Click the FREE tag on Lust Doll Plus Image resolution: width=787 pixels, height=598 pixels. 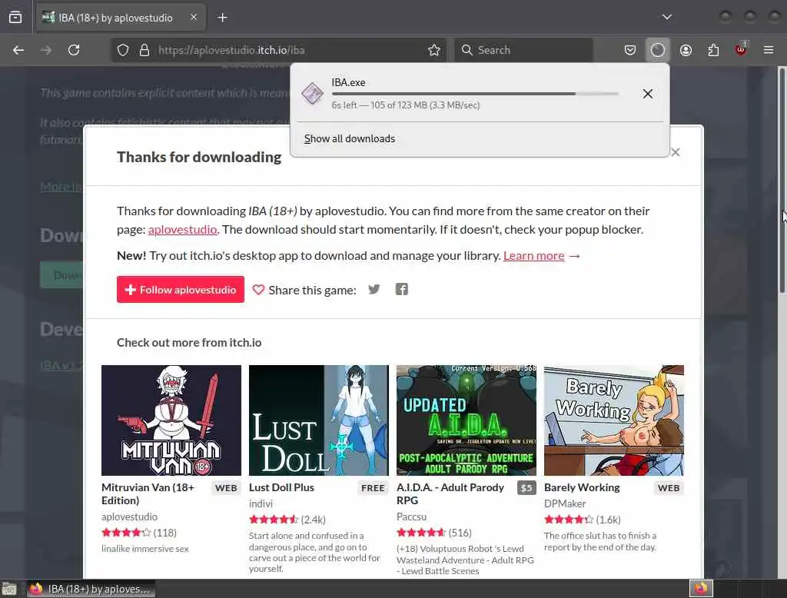[373, 488]
